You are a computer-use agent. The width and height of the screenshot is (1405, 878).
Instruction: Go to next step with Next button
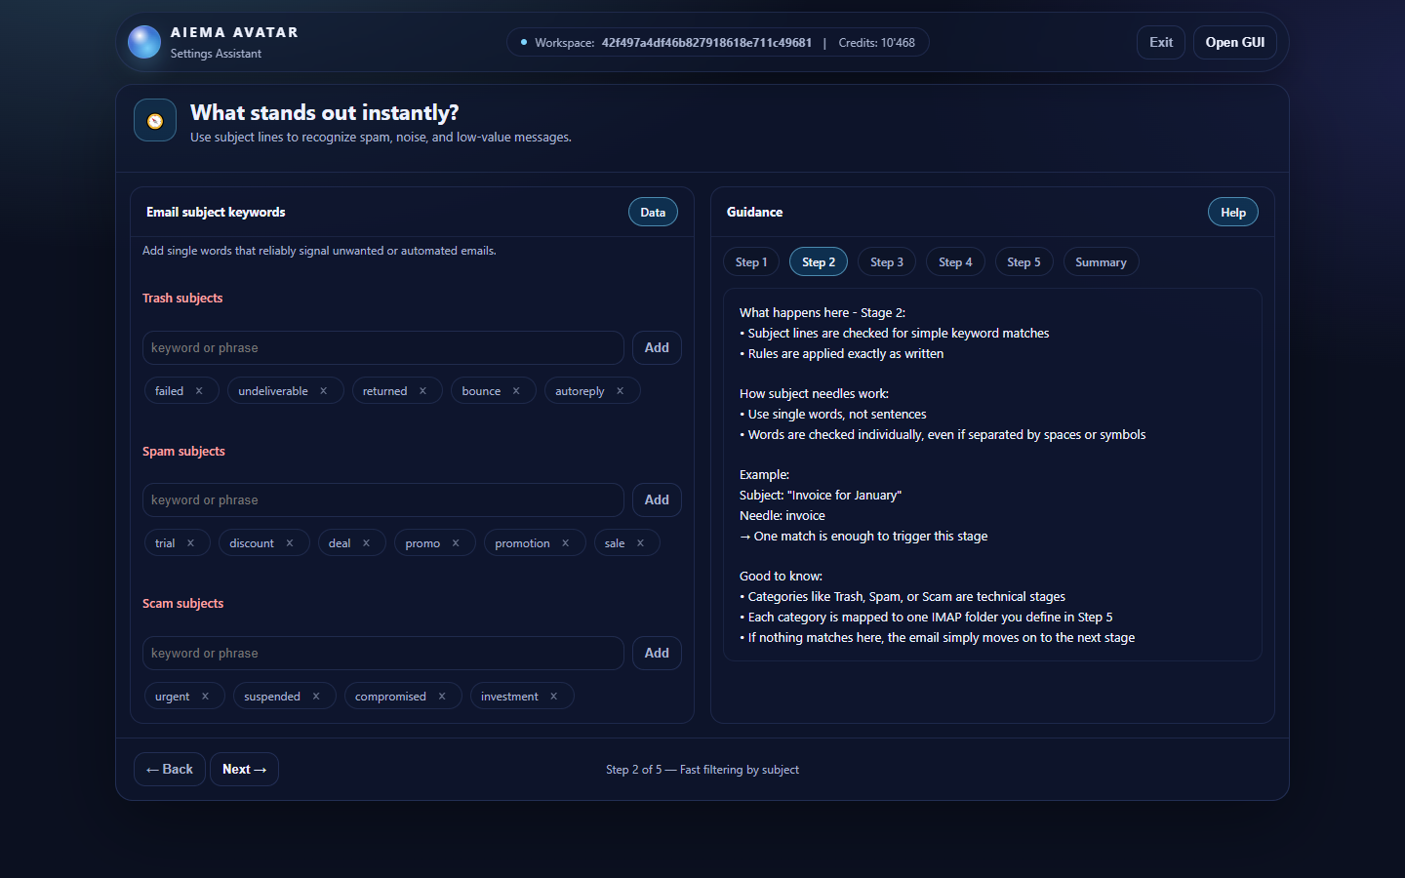tap(244, 769)
